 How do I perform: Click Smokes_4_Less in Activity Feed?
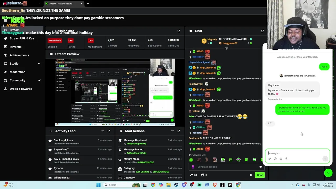click(63, 140)
